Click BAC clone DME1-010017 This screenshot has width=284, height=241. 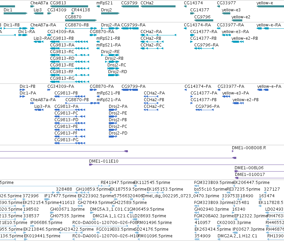250,175
